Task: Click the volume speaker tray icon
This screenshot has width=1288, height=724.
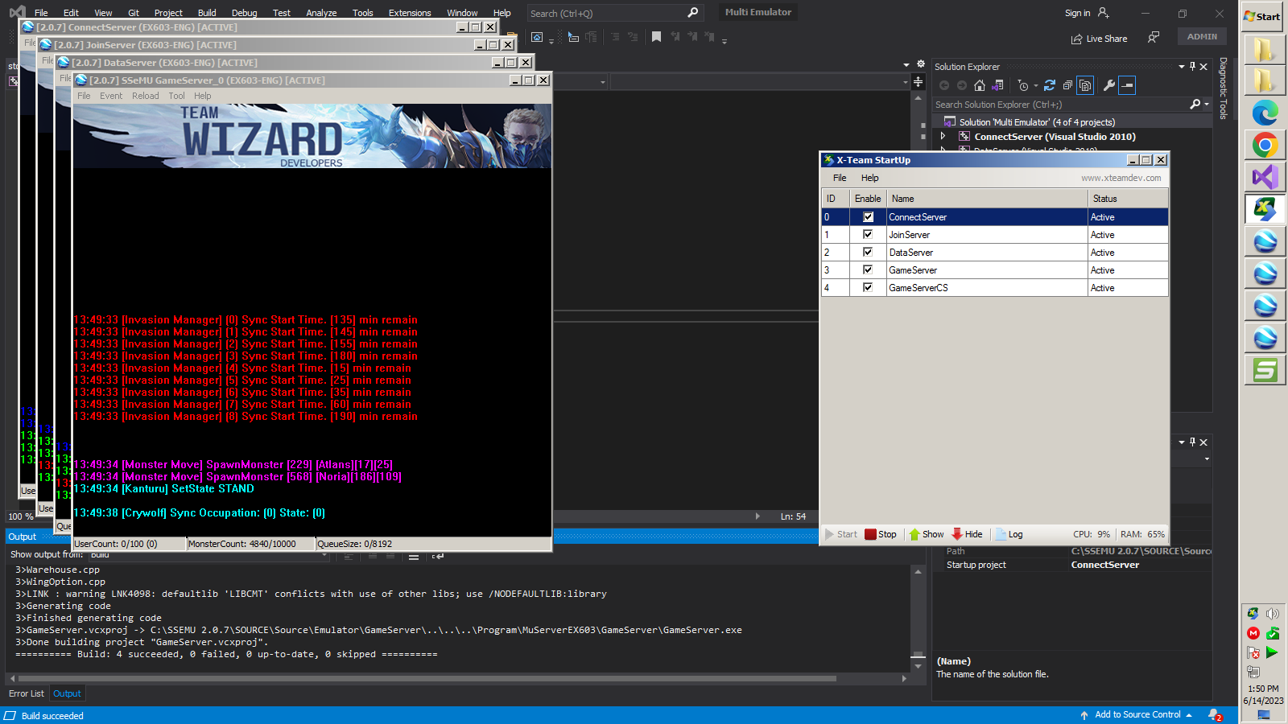Action: coord(1273,614)
